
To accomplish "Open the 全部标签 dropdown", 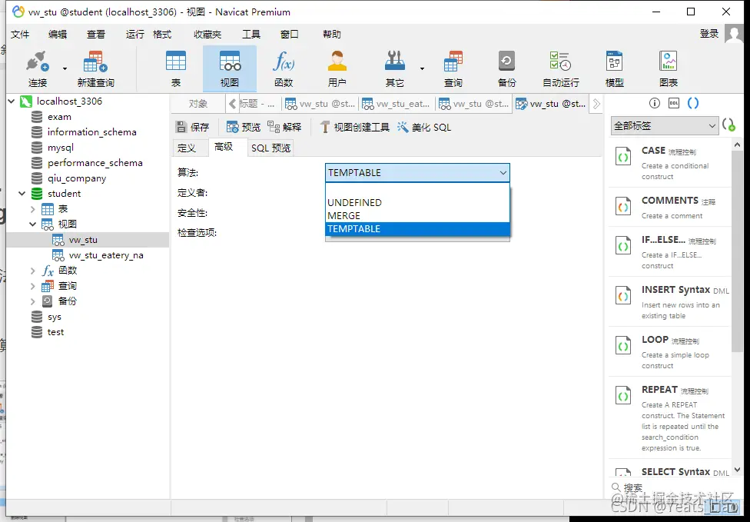I will 665,125.
